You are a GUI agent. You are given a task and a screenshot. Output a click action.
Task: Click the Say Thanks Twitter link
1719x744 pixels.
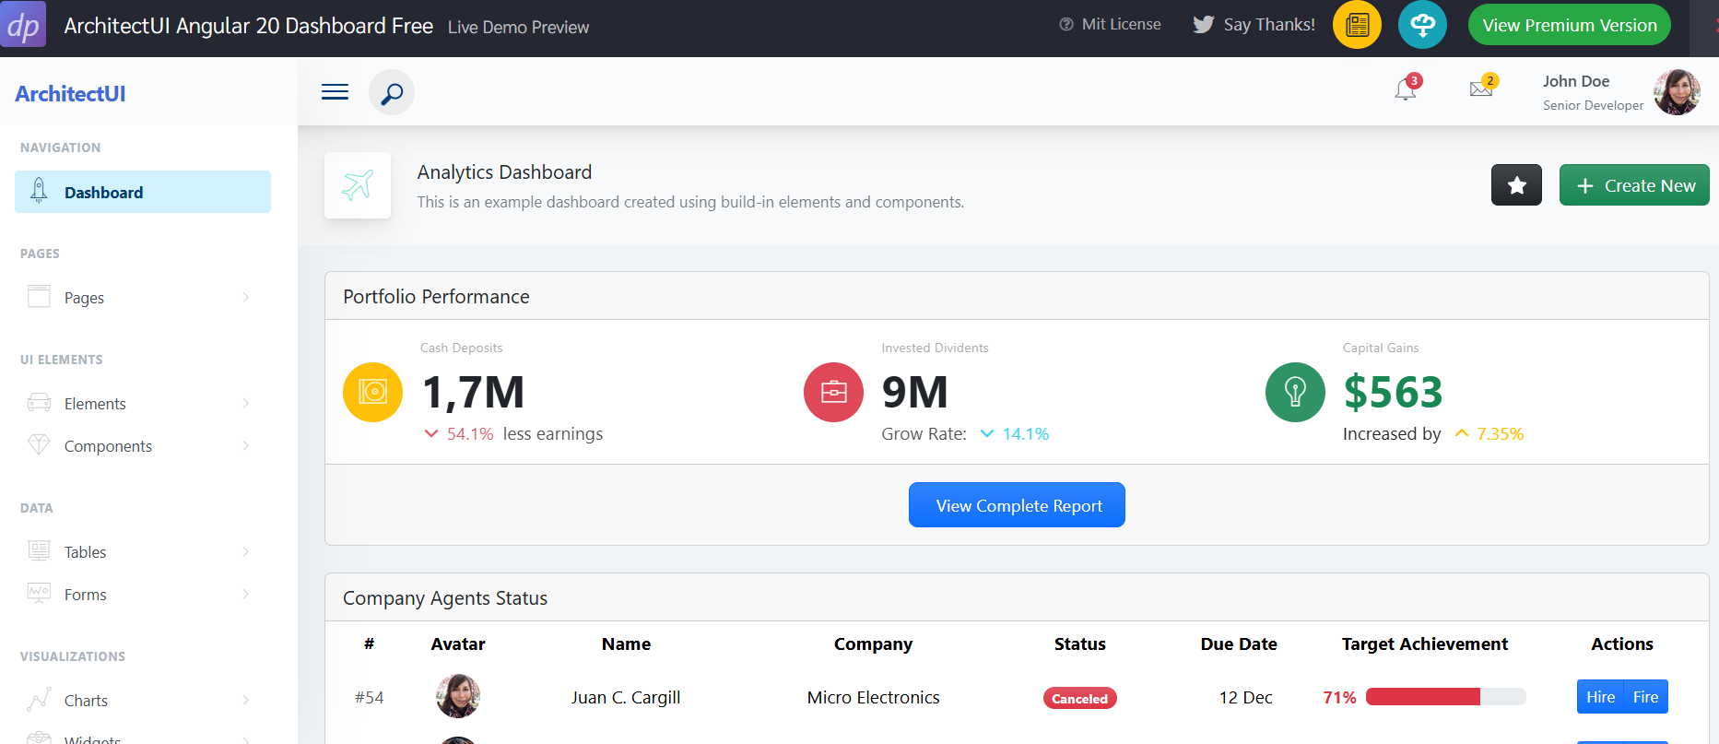point(1254,25)
